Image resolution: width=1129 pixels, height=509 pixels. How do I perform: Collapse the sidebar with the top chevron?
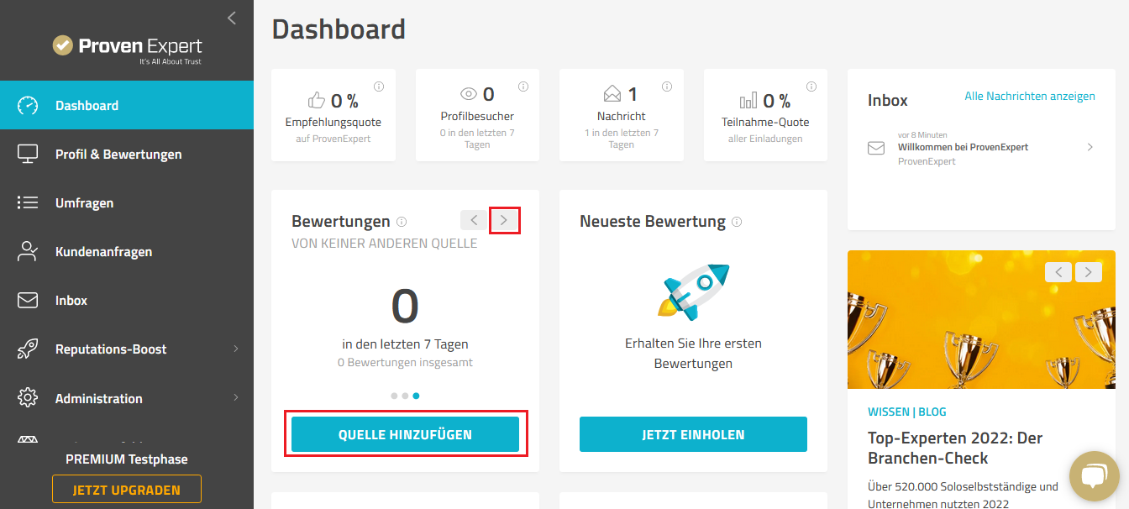[232, 18]
